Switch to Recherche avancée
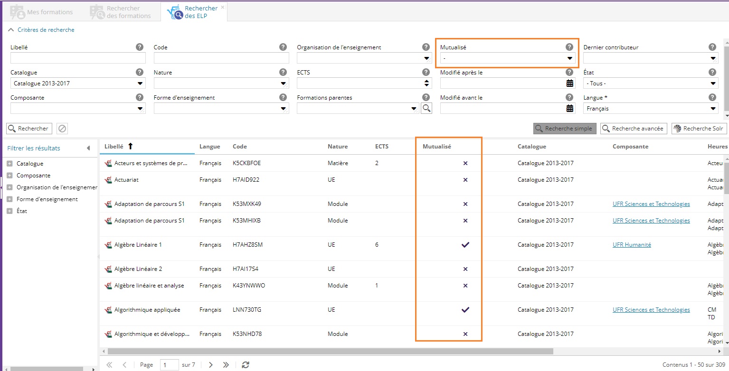Viewport: 729px width, 371px height. coord(634,129)
